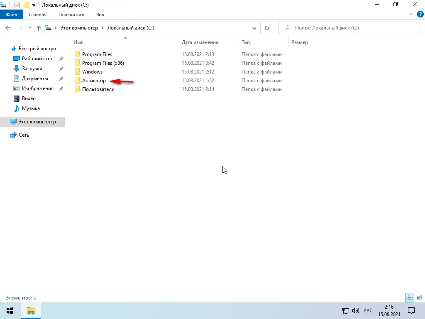The height and width of the screenshot is (319, 425).
Task: Open Загрузки in the sidebar
Action: pyautogui.click(x=32, y=69)
